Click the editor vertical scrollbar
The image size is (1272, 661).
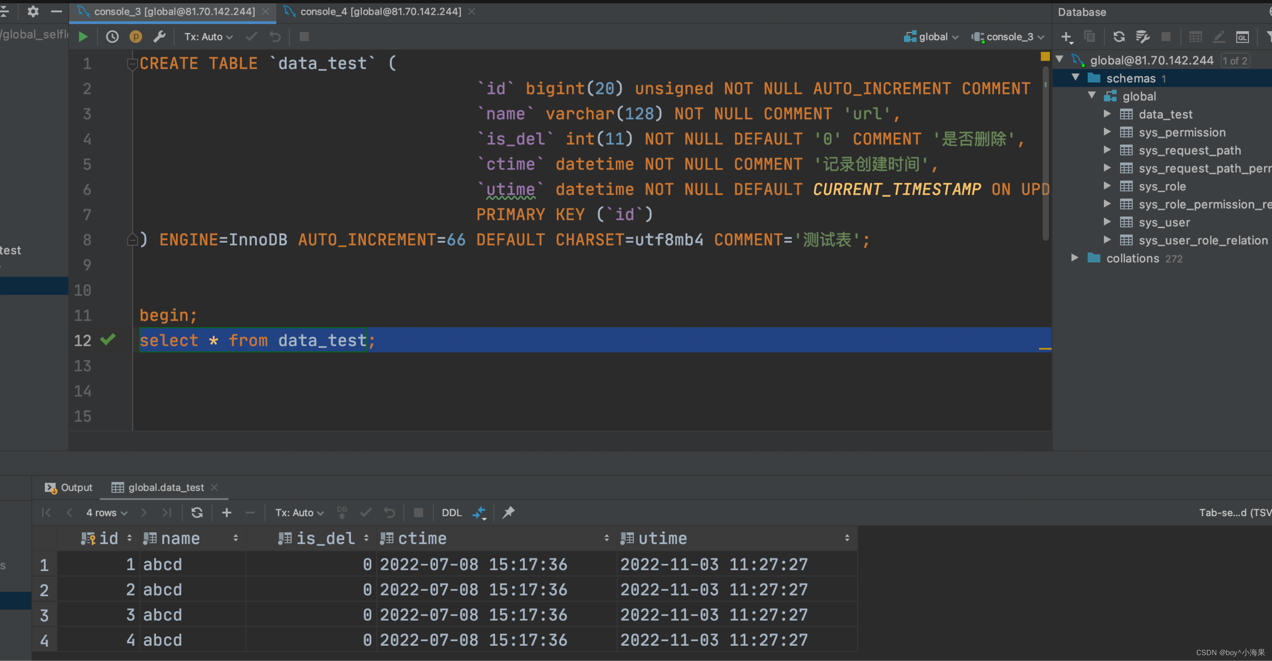pyautogui.click(x=1045, y=153)
